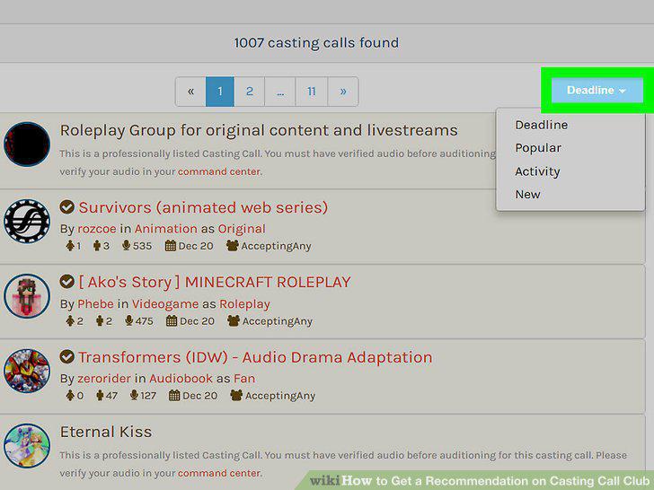Click group icon beside Ako's Story AcceptingAny
This screenshot has width=654, height=490.
point(234,320)
